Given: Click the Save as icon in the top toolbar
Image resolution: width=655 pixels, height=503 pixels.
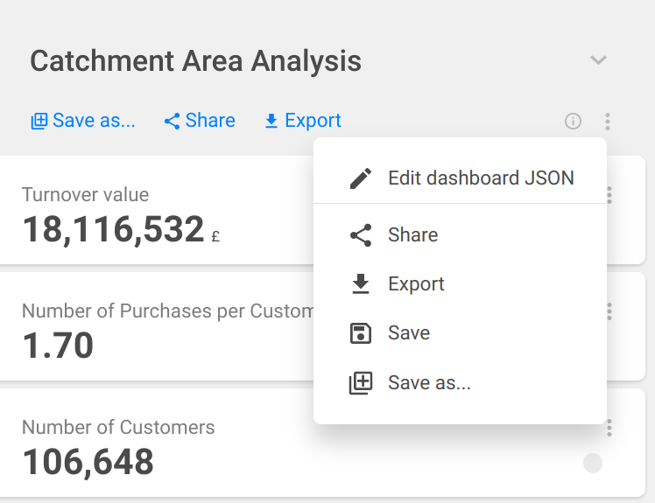Looking at the screenshot, I should pyautogui.click(x=39, y=122).
